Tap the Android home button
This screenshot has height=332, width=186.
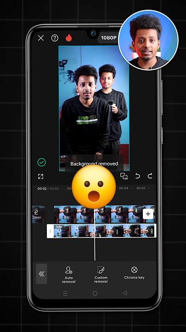pos(95,293)
